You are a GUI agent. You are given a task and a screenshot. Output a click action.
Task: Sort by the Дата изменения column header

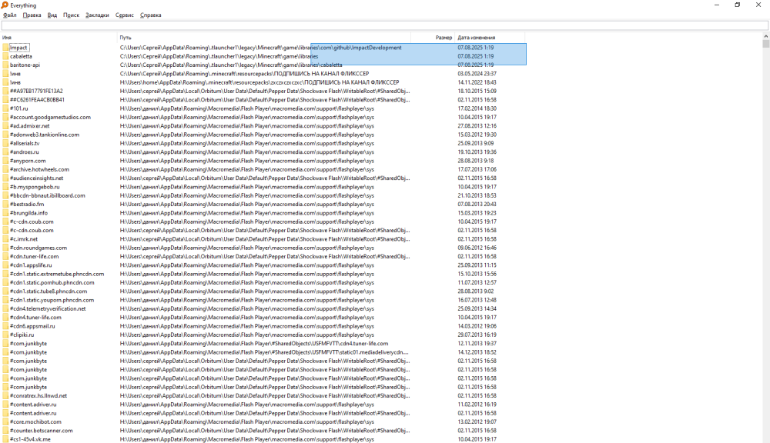point(490,37)
